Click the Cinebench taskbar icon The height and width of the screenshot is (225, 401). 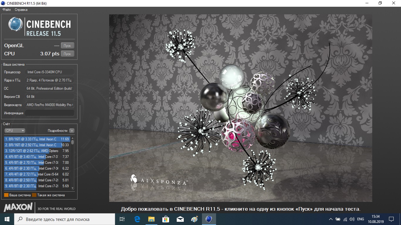(209, 219)
